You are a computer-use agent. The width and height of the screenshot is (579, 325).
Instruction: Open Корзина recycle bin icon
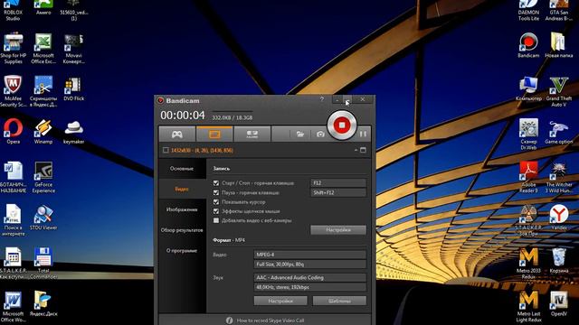(559, 260)
